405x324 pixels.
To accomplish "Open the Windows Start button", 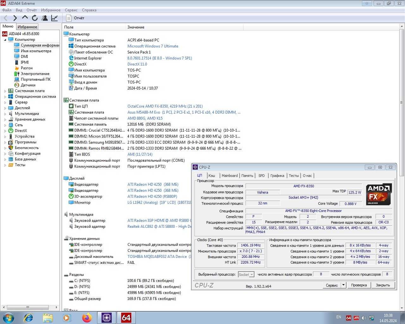I will pos(8,317).
